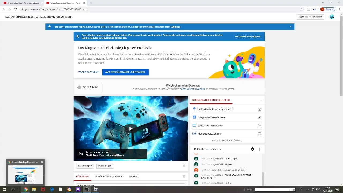The width and height of the screenshot is (343, 193).
Task: Click the Muuda pisipilti button
Action: pyautogui.click(x=105, y=166)
